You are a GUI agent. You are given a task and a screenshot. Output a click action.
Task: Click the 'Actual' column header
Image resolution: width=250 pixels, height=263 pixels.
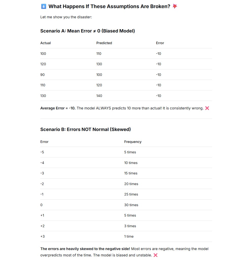pyautogui.click(x=45, y=43)
